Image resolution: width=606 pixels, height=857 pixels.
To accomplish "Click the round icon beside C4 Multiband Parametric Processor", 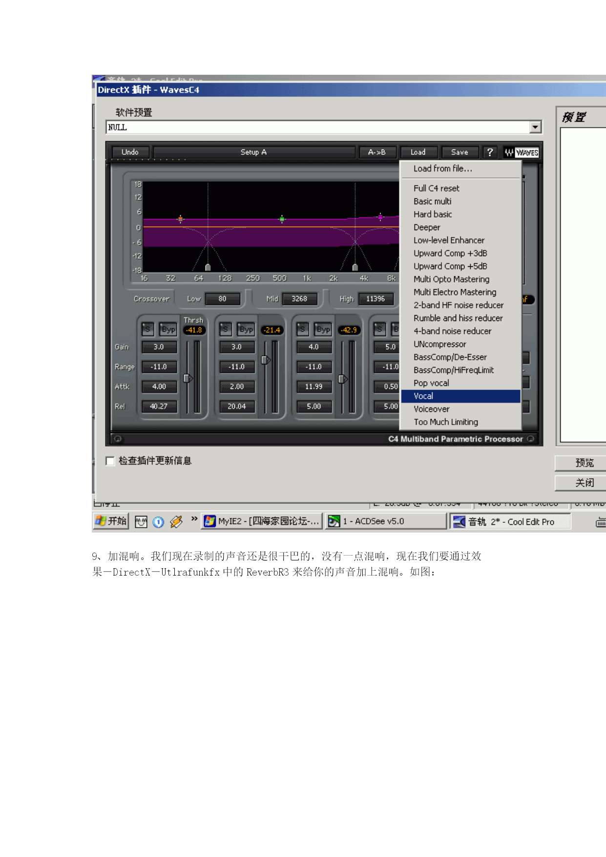I will click(x=530, y=439).
